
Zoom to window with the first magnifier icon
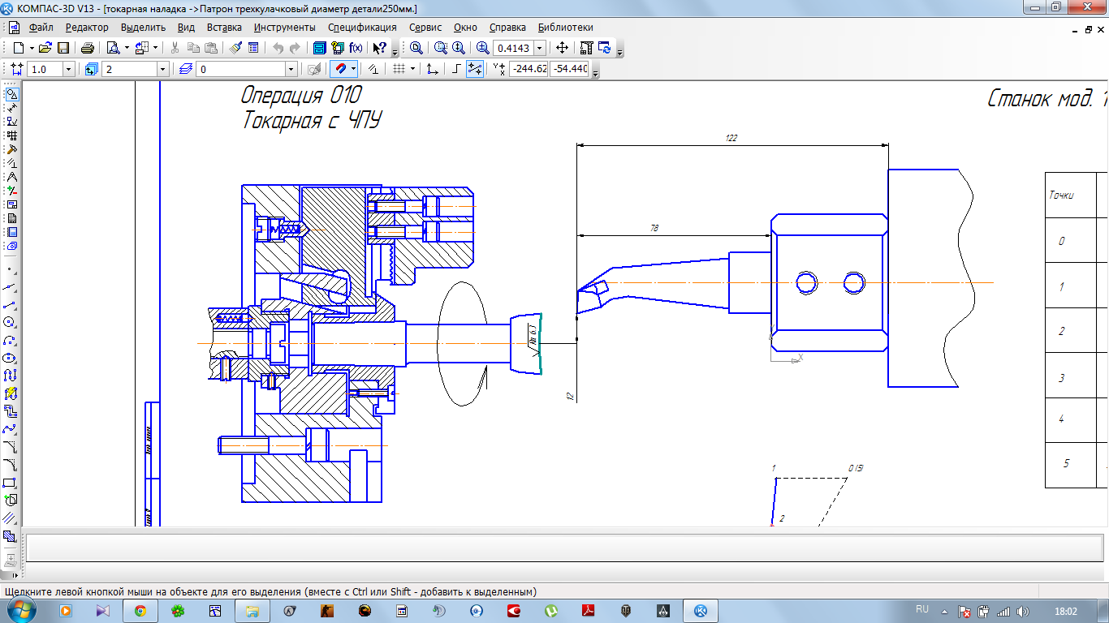point(416,48)
